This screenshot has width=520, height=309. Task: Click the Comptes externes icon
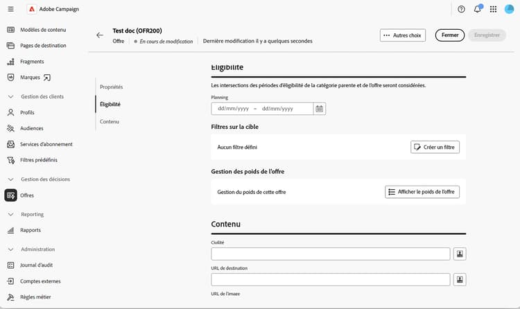[10, 281]
